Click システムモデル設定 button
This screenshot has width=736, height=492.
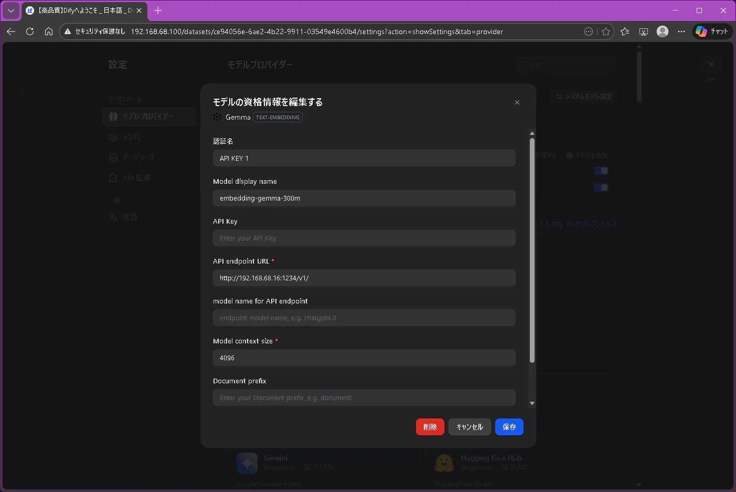[x=584, y=97]
